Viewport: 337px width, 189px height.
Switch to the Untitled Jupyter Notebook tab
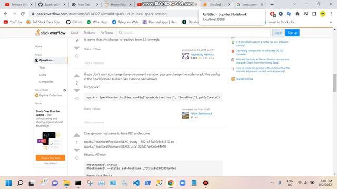pos(216,4)
